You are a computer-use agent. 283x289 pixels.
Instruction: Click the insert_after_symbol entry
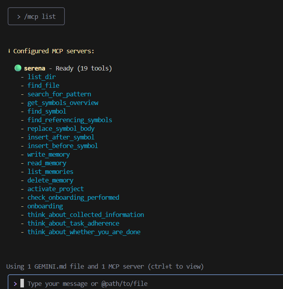[61, 137]
